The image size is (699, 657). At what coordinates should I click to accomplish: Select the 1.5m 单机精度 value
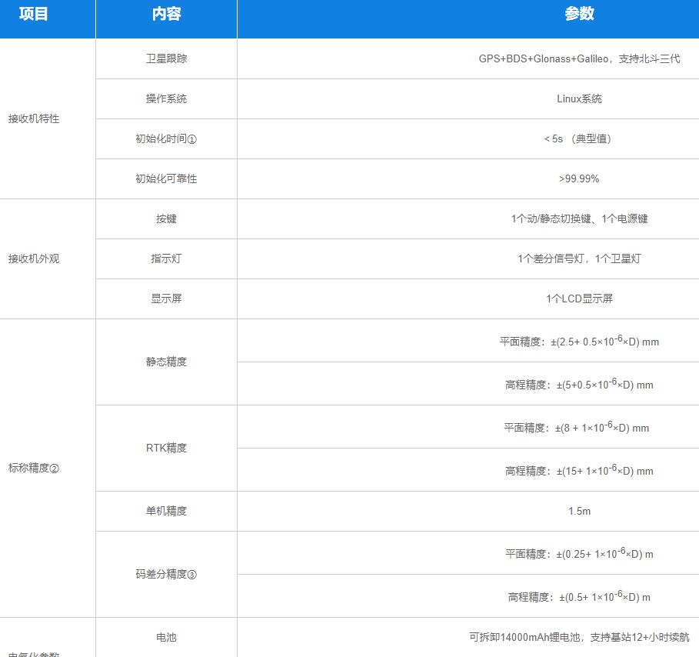click(x=578, y=511)
